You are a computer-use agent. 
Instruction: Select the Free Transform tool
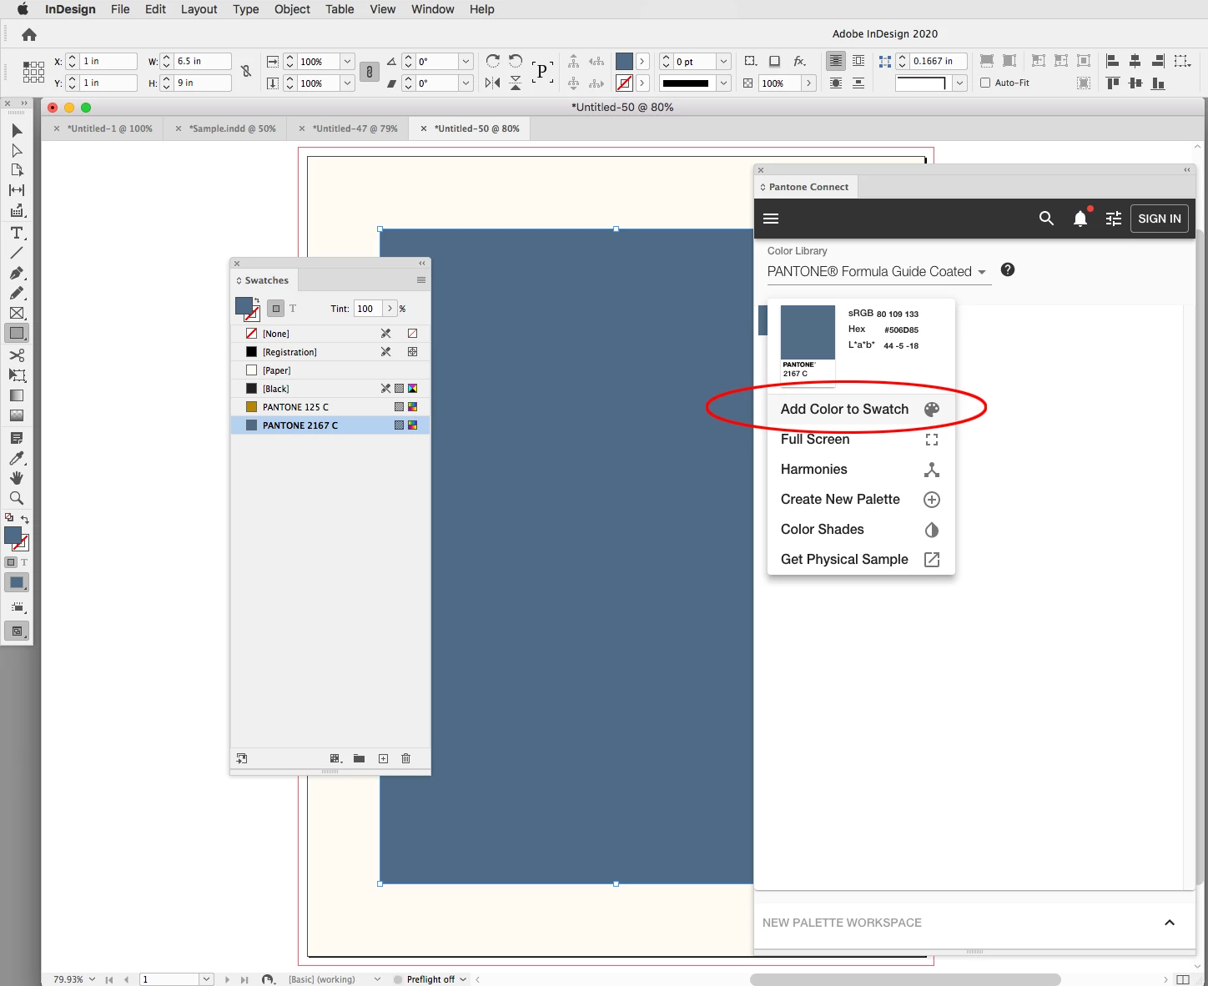(17, 375)
